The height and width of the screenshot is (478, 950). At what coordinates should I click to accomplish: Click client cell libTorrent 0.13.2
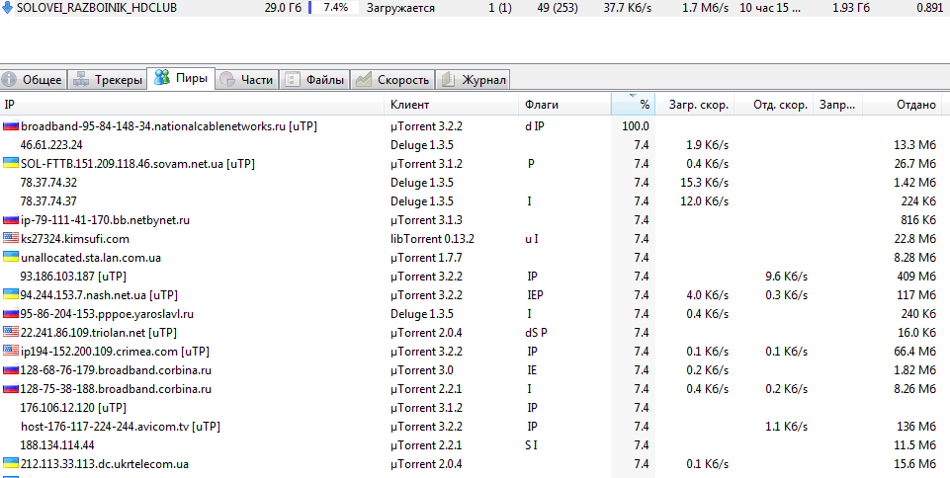pos(432,238)
